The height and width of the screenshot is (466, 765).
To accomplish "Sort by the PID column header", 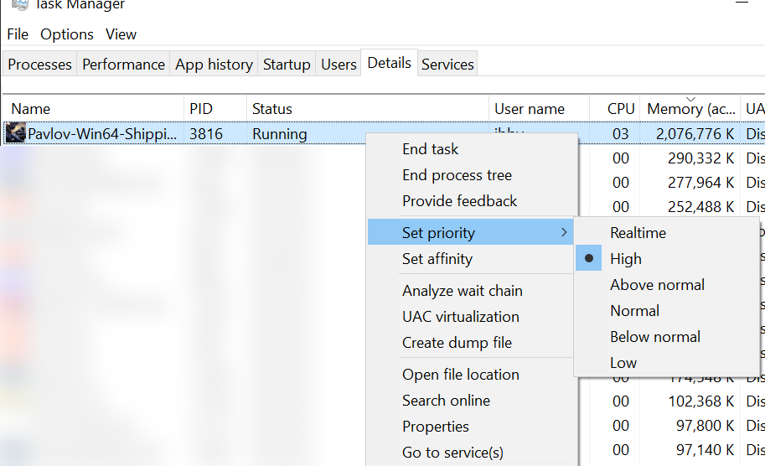I will (201, 109).
